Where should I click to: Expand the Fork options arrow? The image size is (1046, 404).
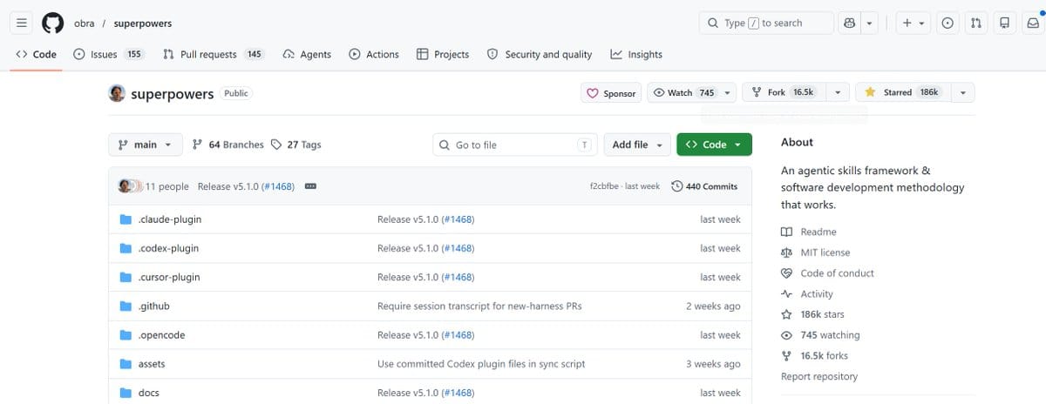(x=838, y=92)
